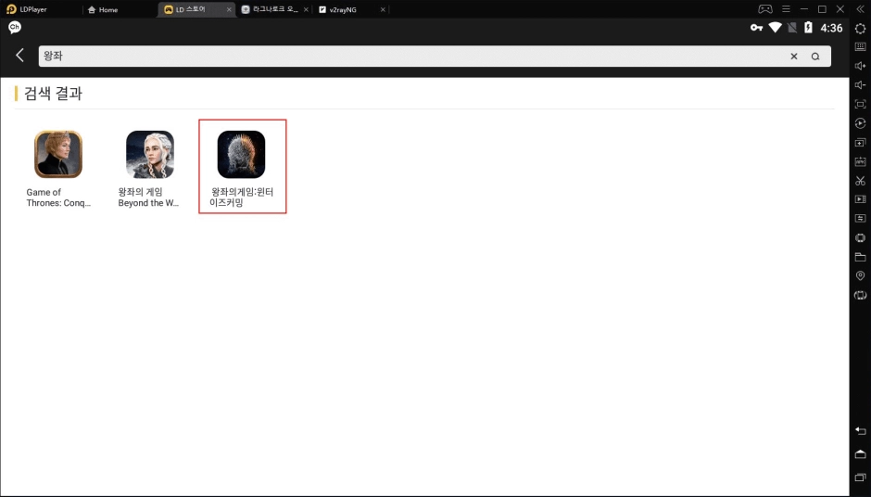Open the virtual location pin tool

(x=860, y=276)
